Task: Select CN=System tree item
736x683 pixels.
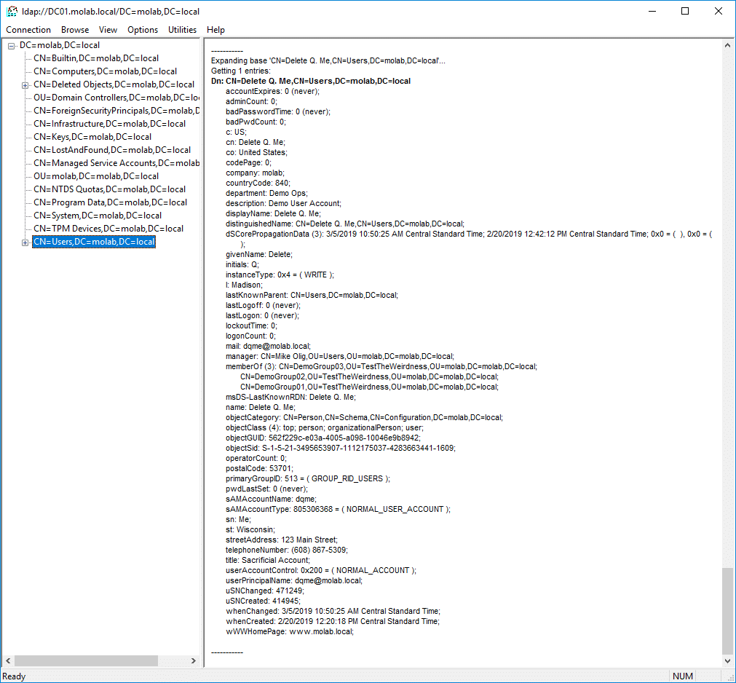Action: tap(98, 216)
